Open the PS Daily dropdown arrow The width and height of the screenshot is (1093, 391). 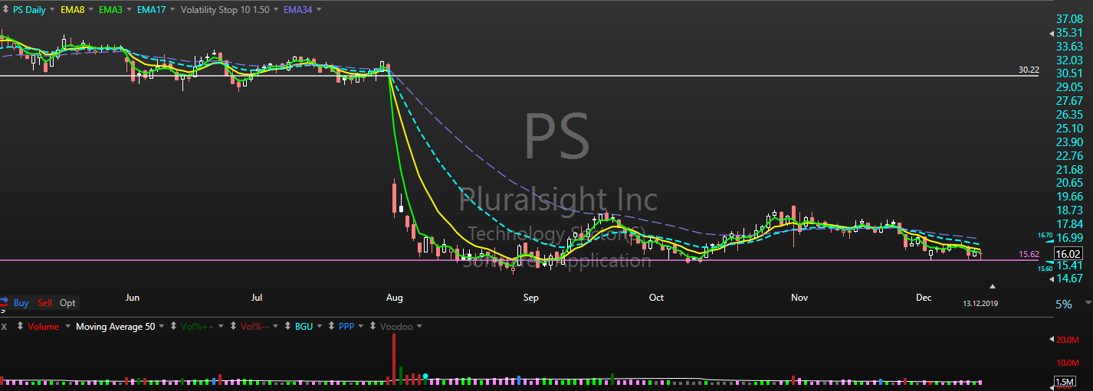[x=52, y=11]
